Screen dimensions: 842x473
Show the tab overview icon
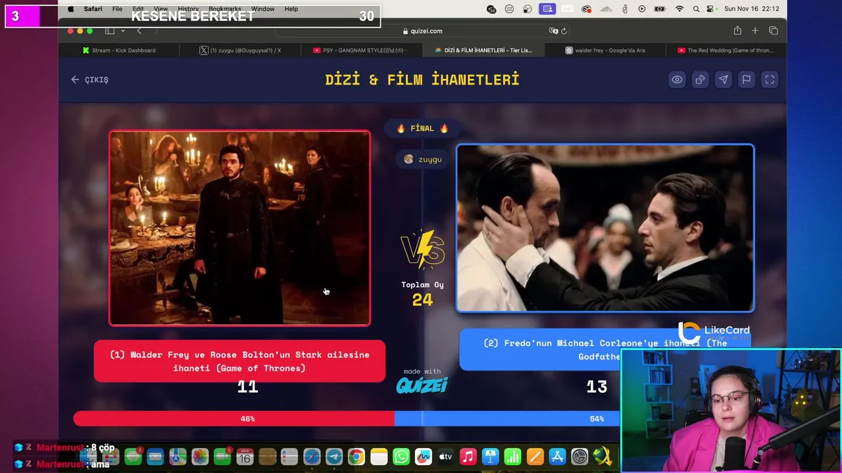pos(774,31)
